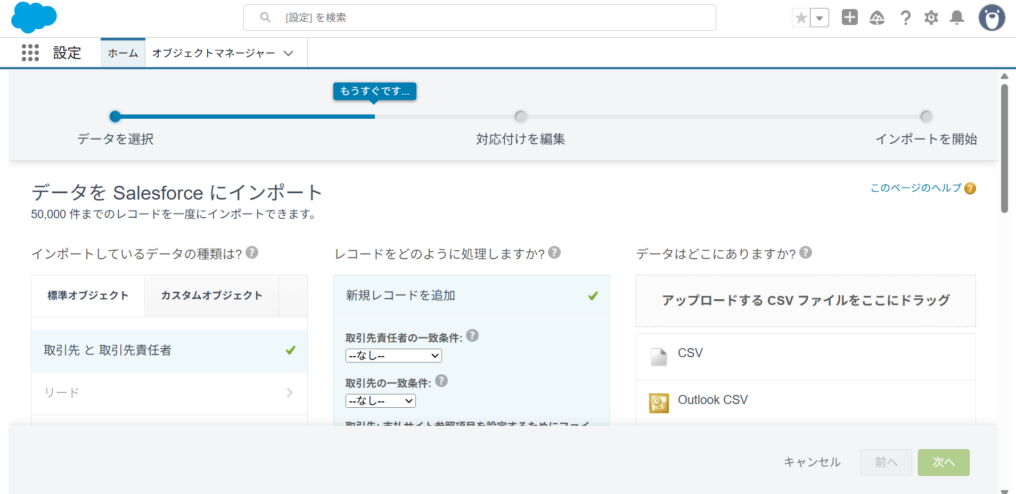Viewport: 1016px width, 494px height.
Task: Expand the リード row chevron
Action: click(290, 393)
